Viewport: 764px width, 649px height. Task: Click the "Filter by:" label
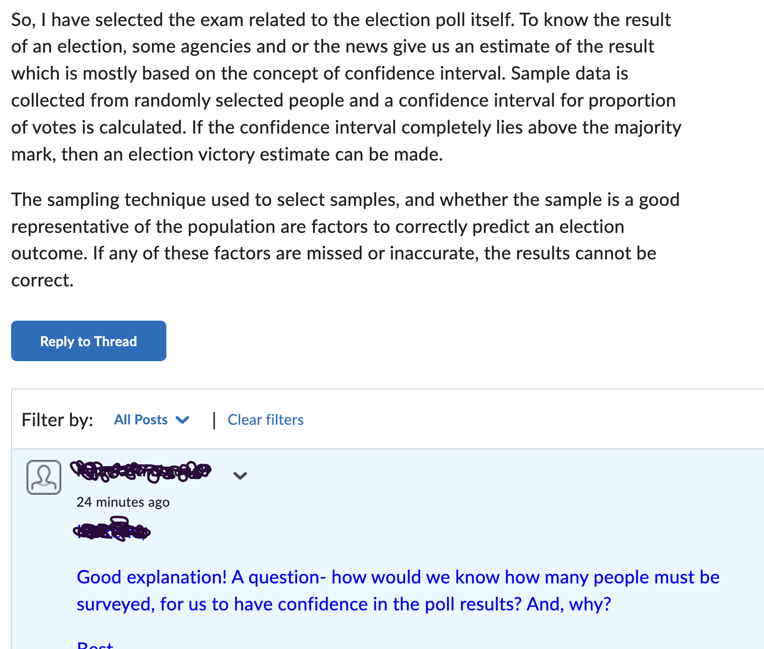pyautogui.click(x=57, y=419)
